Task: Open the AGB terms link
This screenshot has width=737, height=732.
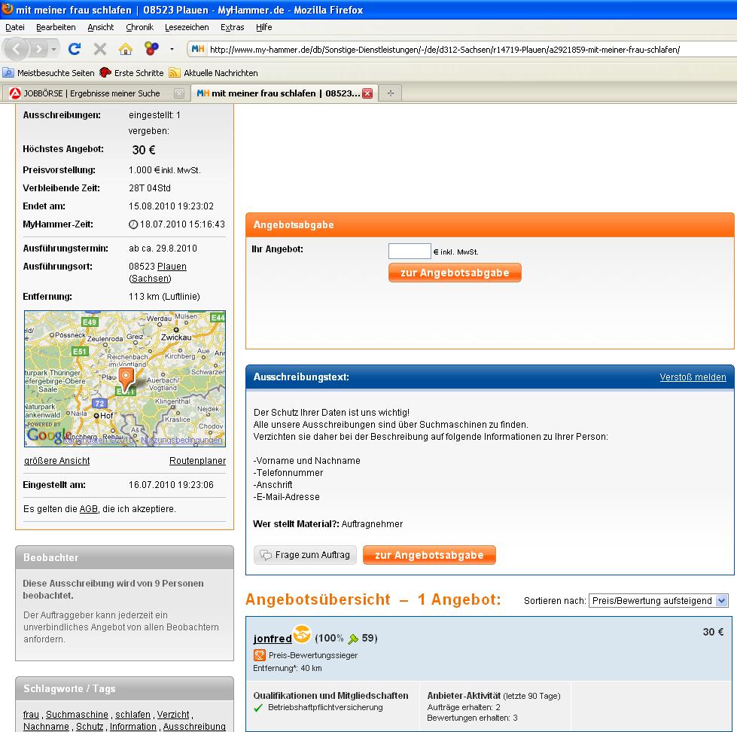Action: click(x=88, y=508)
